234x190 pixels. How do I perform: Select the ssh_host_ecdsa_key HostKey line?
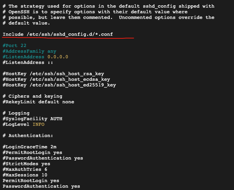tap(56, 79)
